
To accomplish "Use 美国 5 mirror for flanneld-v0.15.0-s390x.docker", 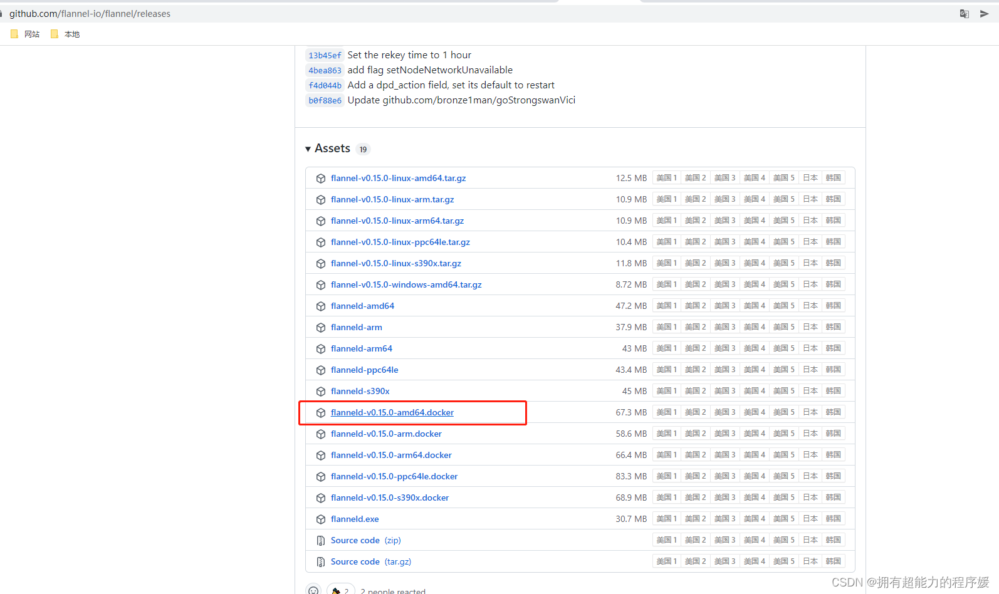I will [x=784, y=498].
